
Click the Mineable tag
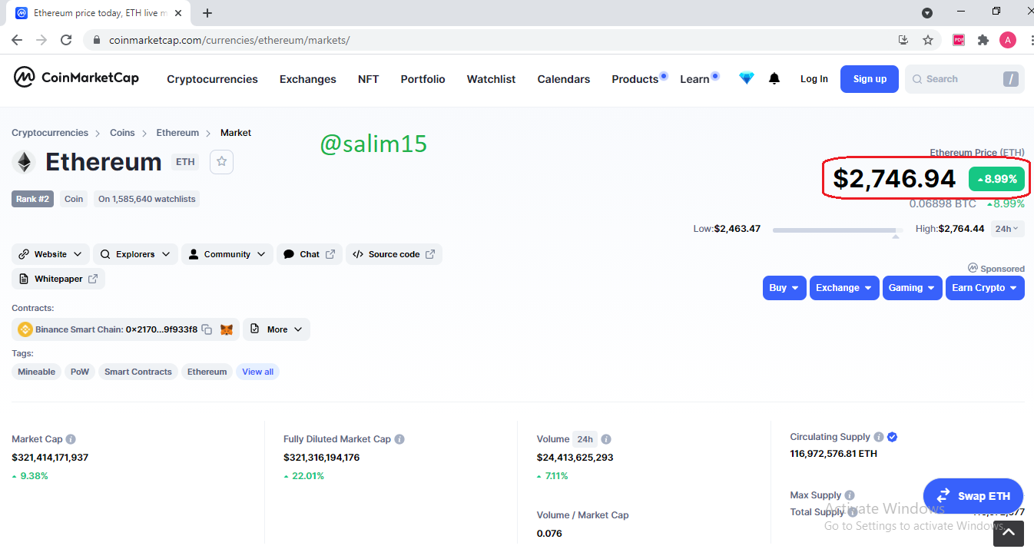(x=37, y=372)
